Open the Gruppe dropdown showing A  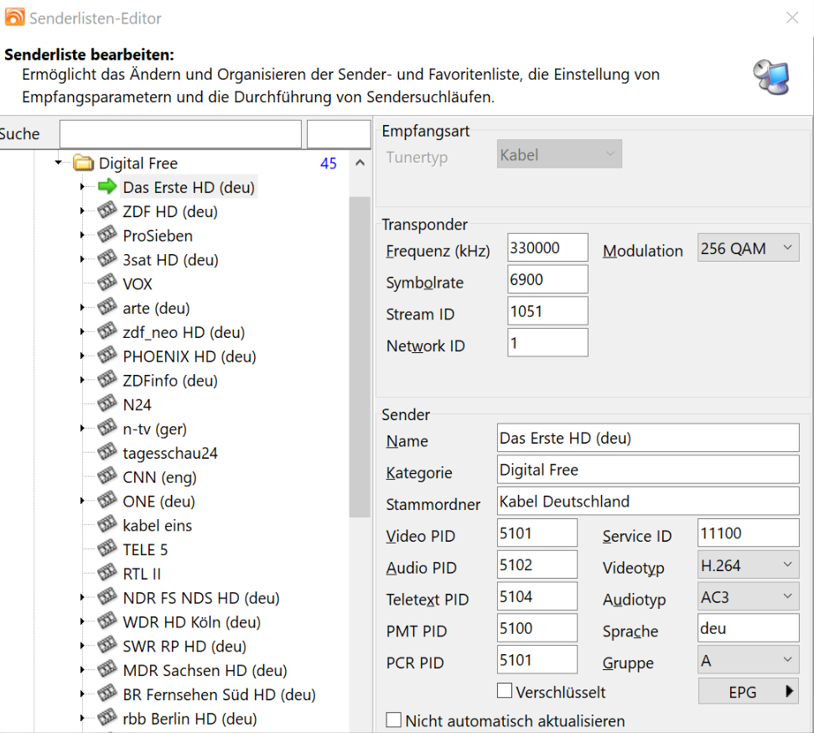click(x=748, y=660)
